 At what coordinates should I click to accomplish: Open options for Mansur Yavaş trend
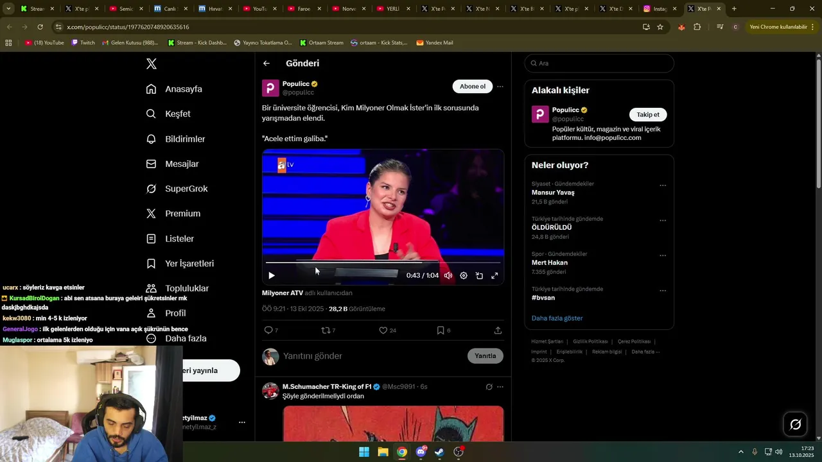(663, 185)
